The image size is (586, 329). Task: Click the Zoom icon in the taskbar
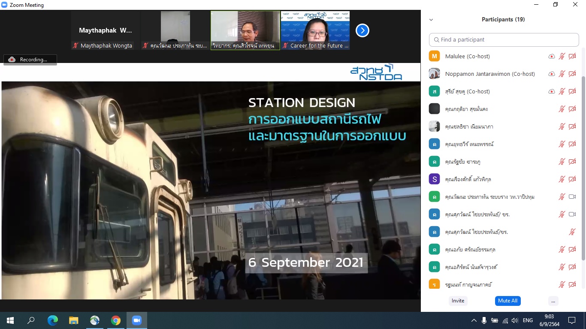(137, 320)
